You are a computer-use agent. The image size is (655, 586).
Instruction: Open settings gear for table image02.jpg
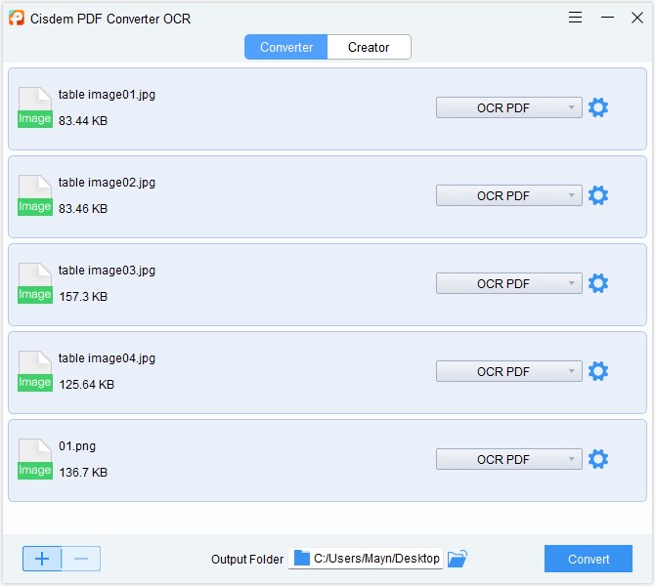598,196
